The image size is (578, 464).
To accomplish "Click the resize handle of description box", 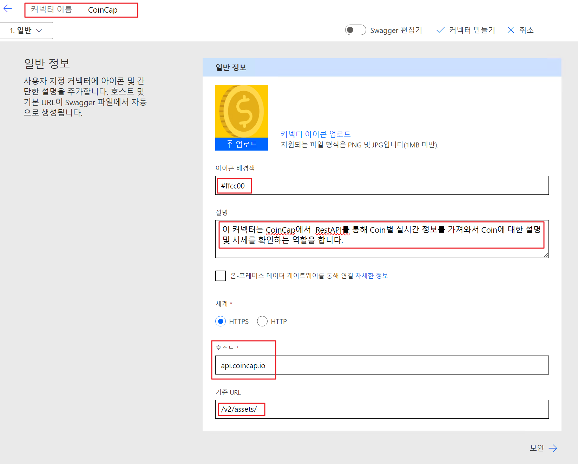I will tap(546, 255).
